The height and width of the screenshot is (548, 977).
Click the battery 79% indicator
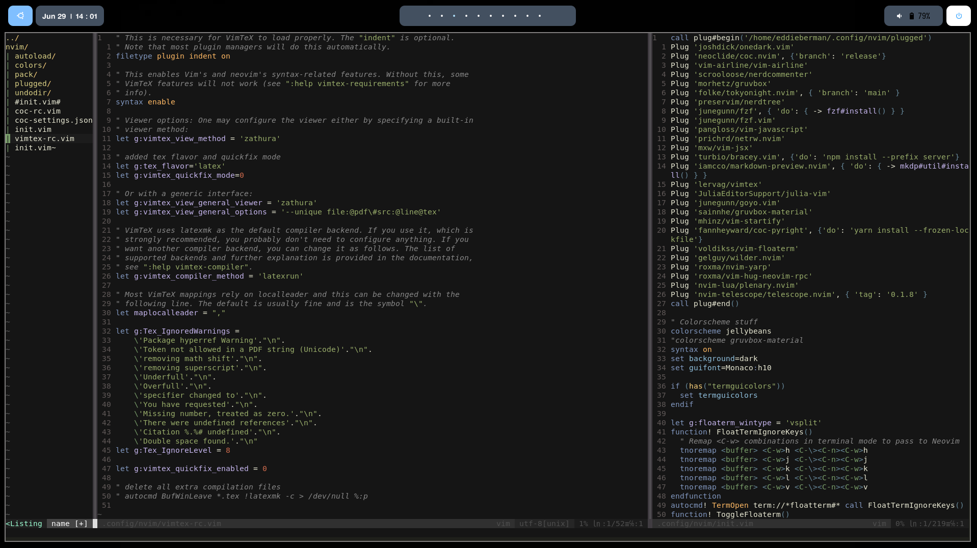(x=920, y=16)
